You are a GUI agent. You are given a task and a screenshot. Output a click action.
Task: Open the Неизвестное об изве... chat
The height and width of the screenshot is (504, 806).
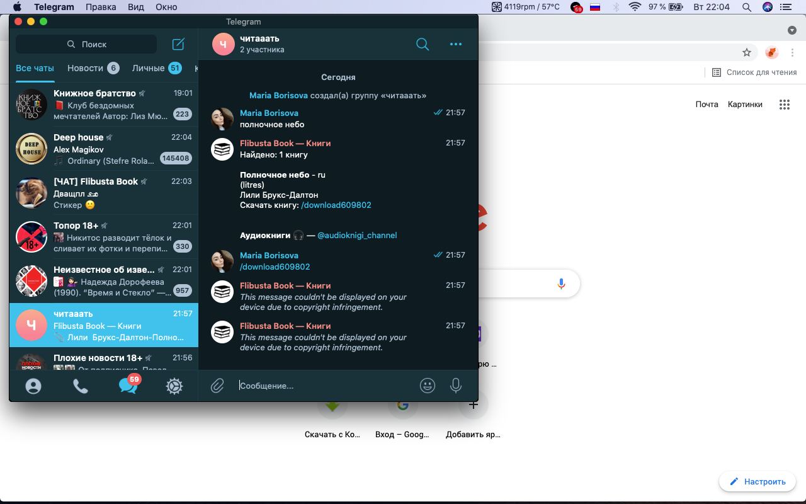104,281
